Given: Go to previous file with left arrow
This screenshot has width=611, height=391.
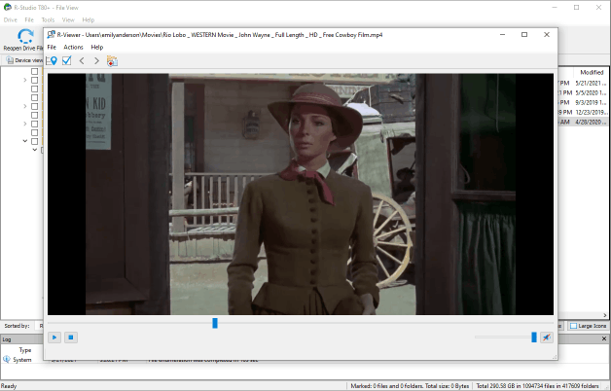Looking at the screenshot, I should (82, 60).
